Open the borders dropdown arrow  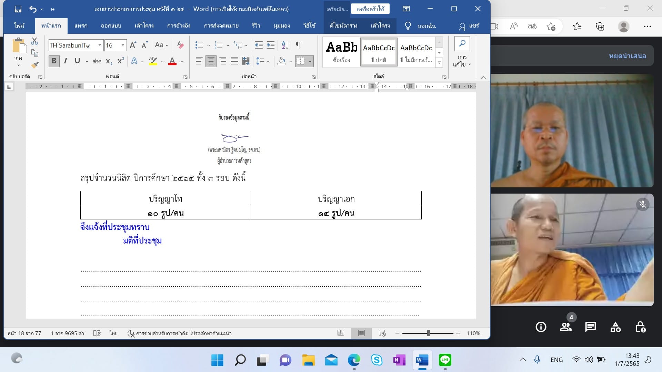click(x=310, y=62)
